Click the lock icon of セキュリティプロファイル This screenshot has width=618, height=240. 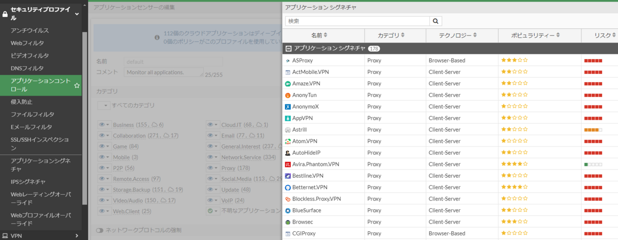click(5, 14)
